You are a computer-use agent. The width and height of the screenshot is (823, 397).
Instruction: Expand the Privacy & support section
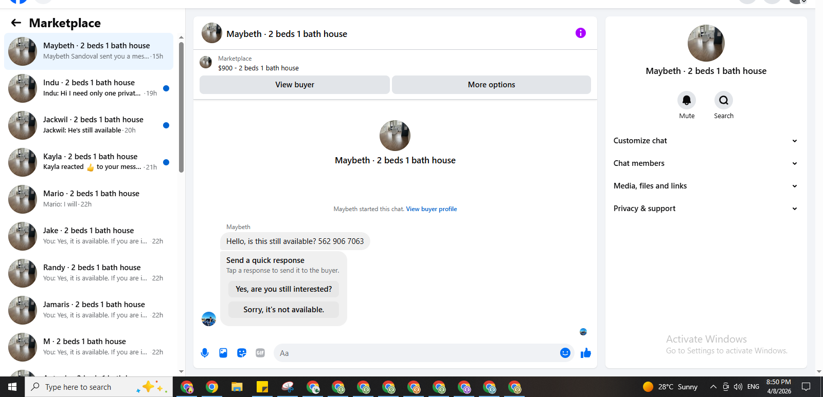tap(705, 209)
